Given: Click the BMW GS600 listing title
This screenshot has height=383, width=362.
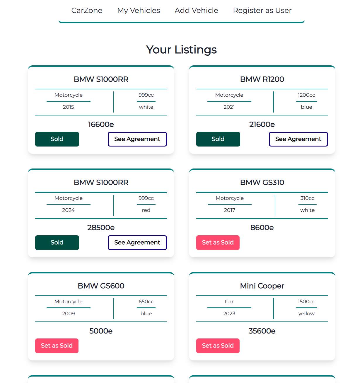Looking at the screenshot, I should (x=101, y=286).
